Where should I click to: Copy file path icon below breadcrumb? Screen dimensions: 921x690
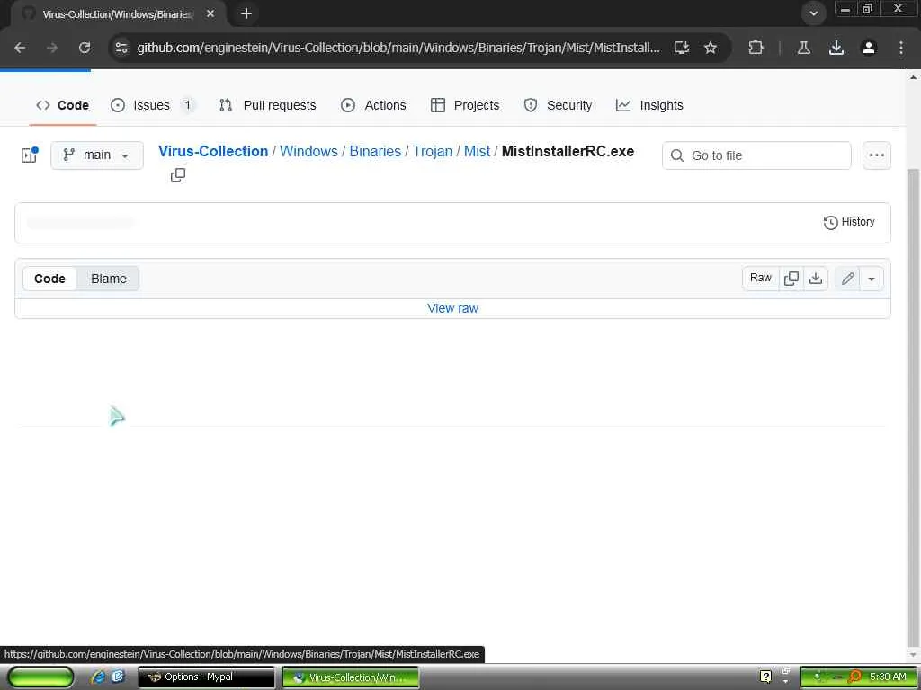(177, 175)
